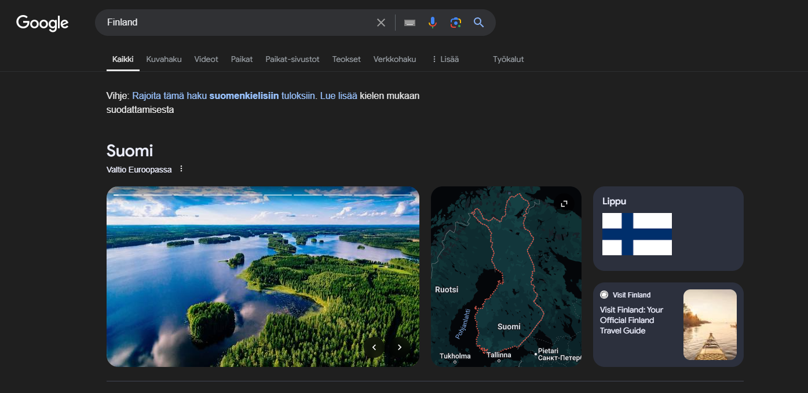Click the Finnish lake landscape photo
This screenshot has height=393, width=808.
263,277
